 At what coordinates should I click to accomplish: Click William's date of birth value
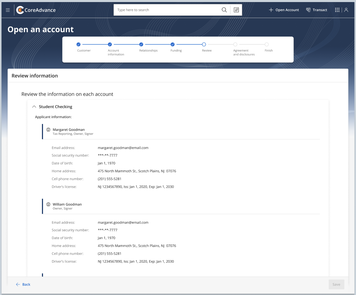coord(107,238)
